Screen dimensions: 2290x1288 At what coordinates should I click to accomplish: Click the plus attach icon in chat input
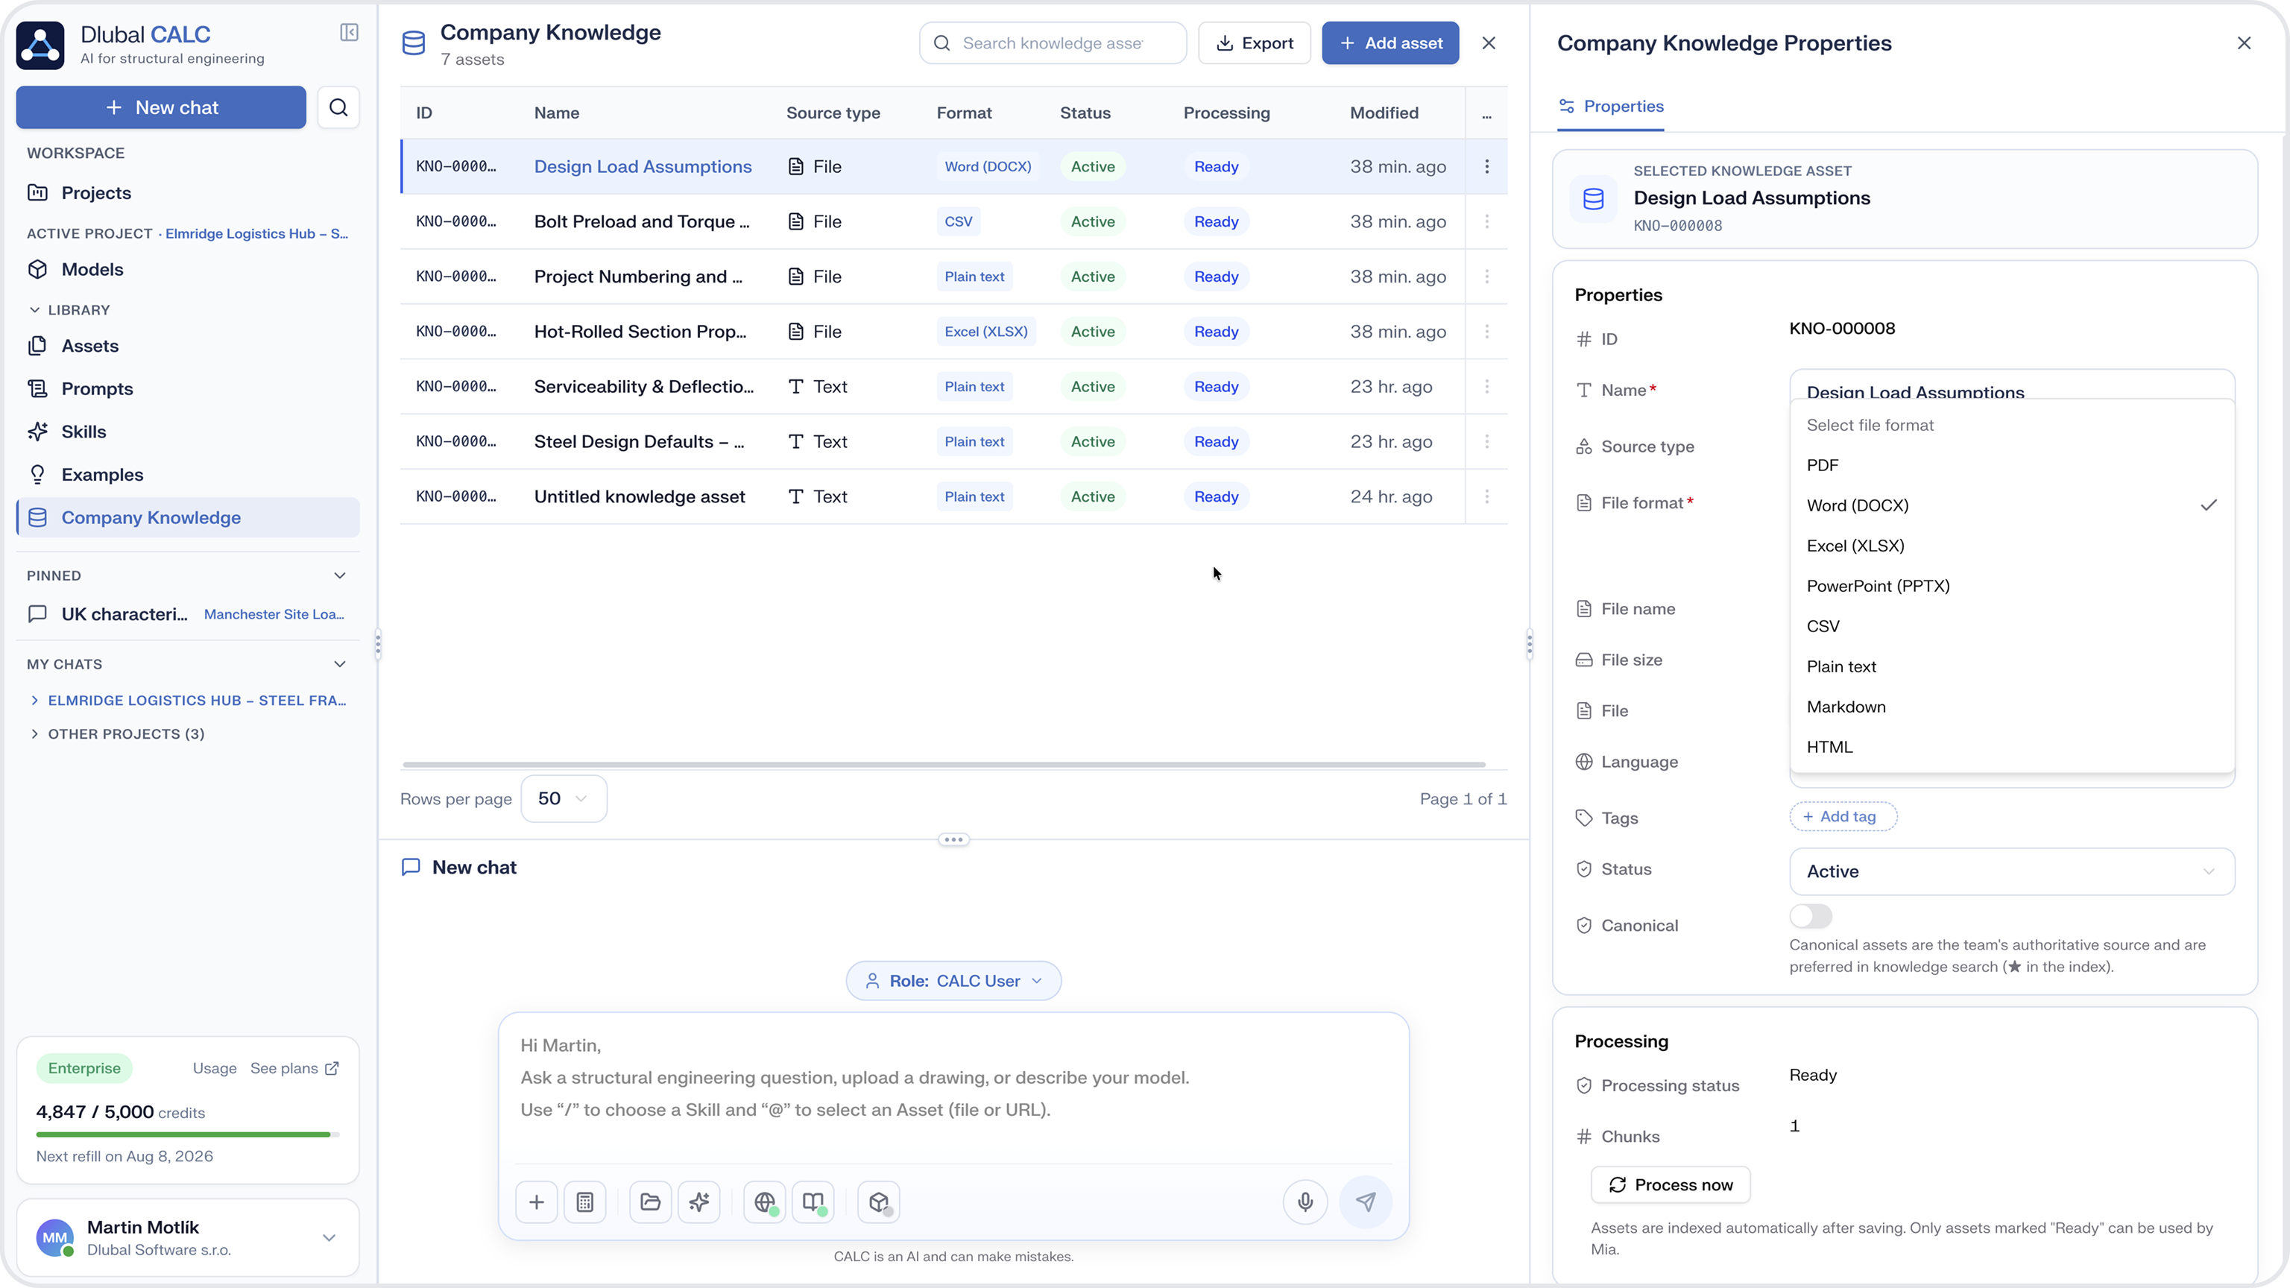[x=536, y=1203]
